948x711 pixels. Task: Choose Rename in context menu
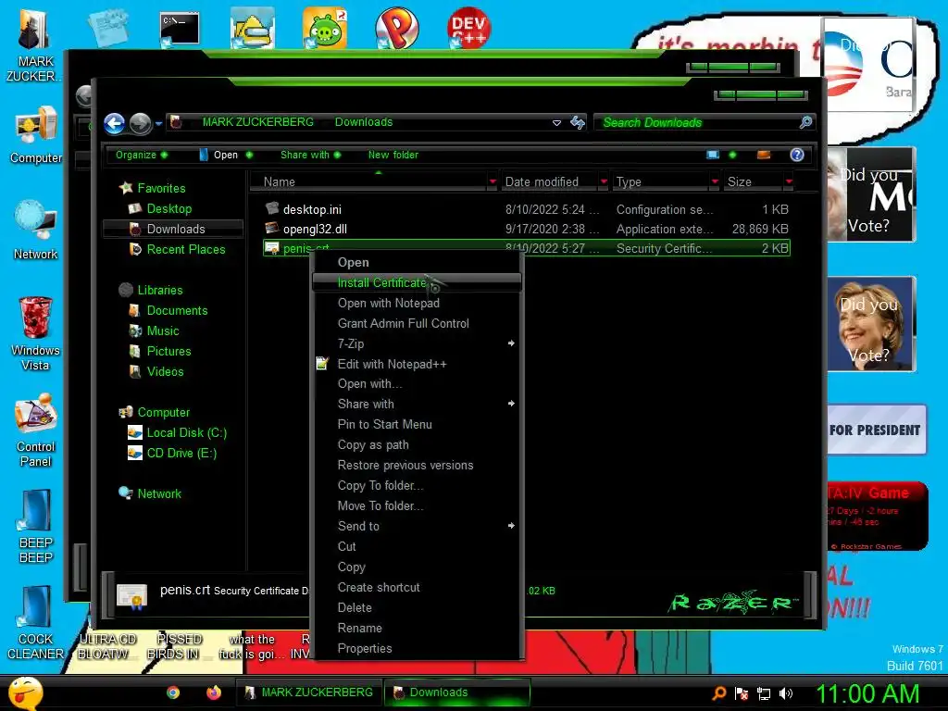coord(417,629)
